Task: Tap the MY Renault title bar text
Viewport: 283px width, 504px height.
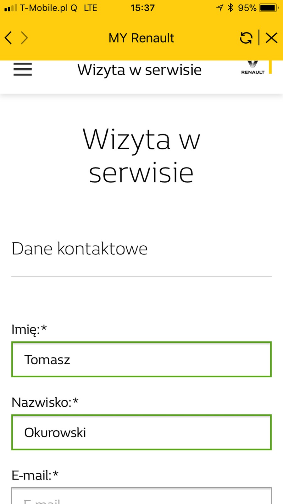Action: tap(141, 38)
